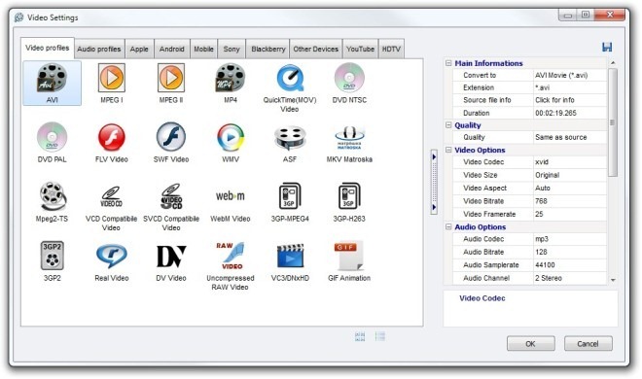This screenshot has width=642, height=379.
Task: Collapse the Video Options section
Action: tap(448, 150)
